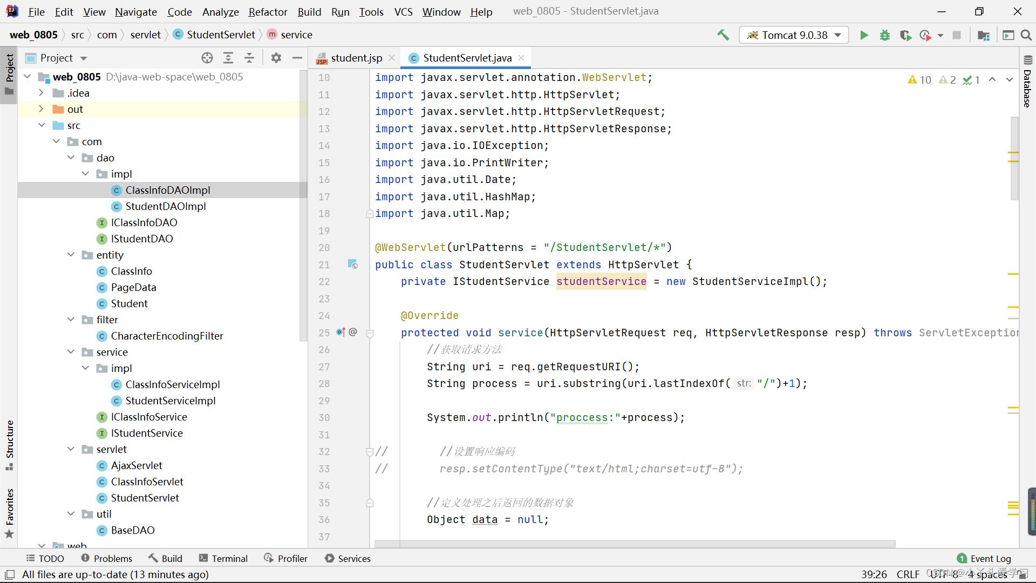
Task: Run Tomcat with the green play icon
Action: click(x=864, y=35)
